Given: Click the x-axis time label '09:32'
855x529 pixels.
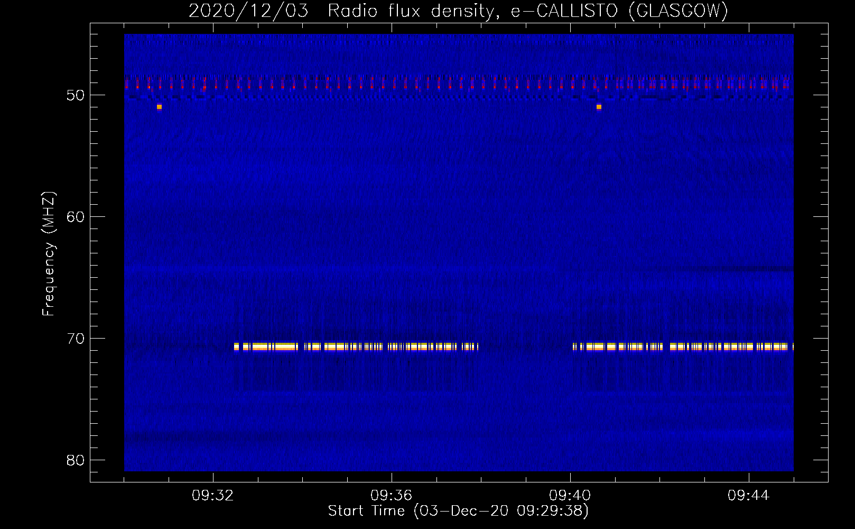Looking at the screenshot, I should (213, 496).
